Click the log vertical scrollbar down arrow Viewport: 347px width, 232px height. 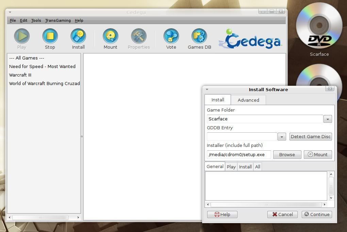tap(331, 198)
